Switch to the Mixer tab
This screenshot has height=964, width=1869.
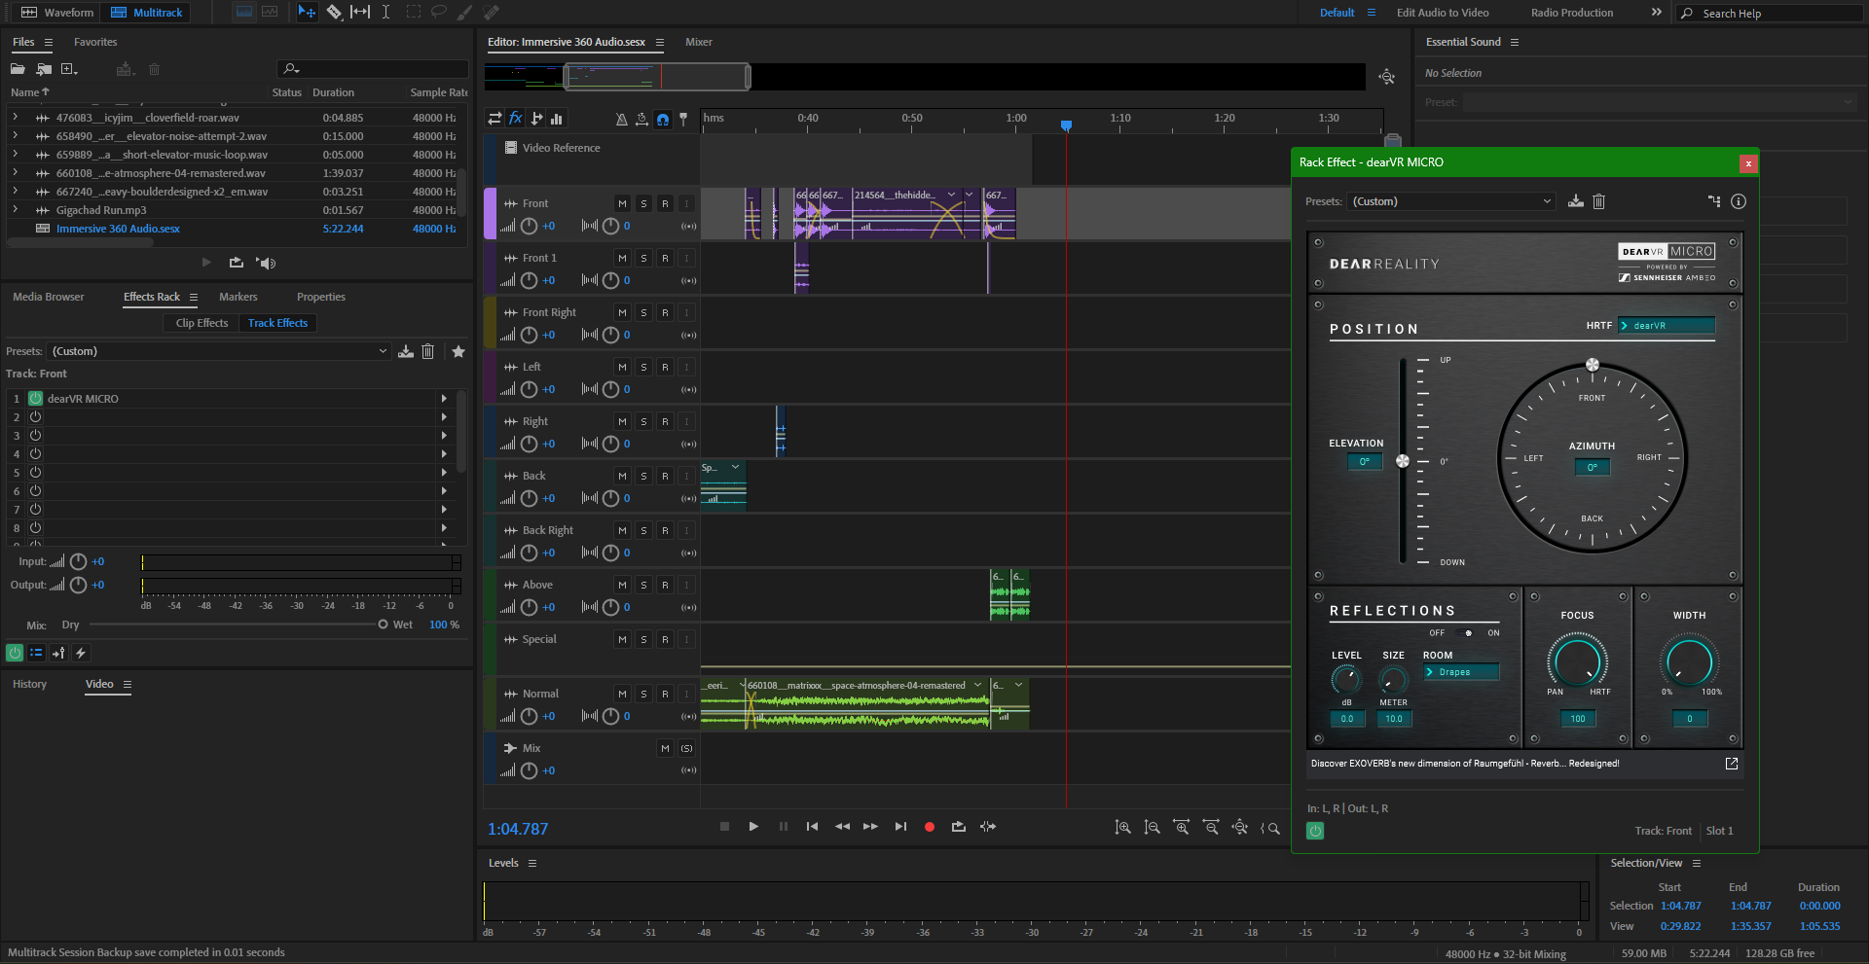tap(698, 42)
